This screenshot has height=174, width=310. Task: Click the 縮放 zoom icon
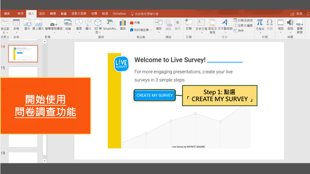coord(159,23)
